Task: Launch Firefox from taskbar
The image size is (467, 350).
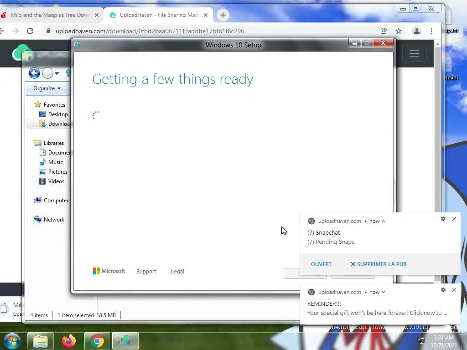Action: (x=69, y=341)
